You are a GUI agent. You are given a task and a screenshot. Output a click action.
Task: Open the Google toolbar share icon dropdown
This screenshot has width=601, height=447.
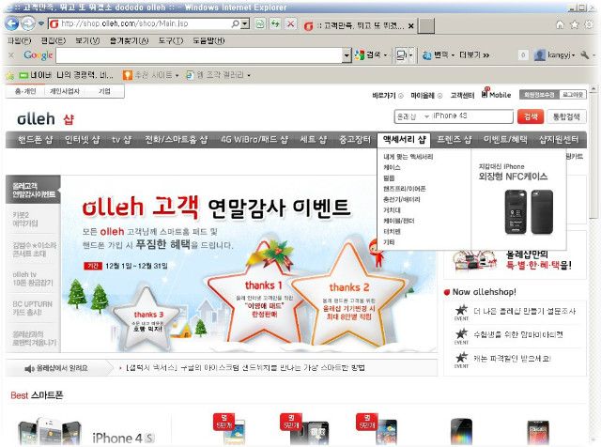410,55
